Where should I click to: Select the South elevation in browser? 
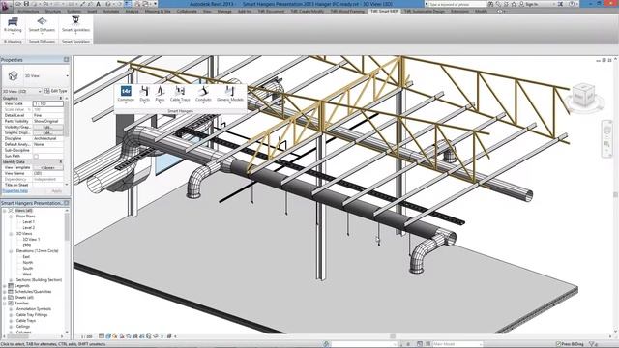(28, 269)
